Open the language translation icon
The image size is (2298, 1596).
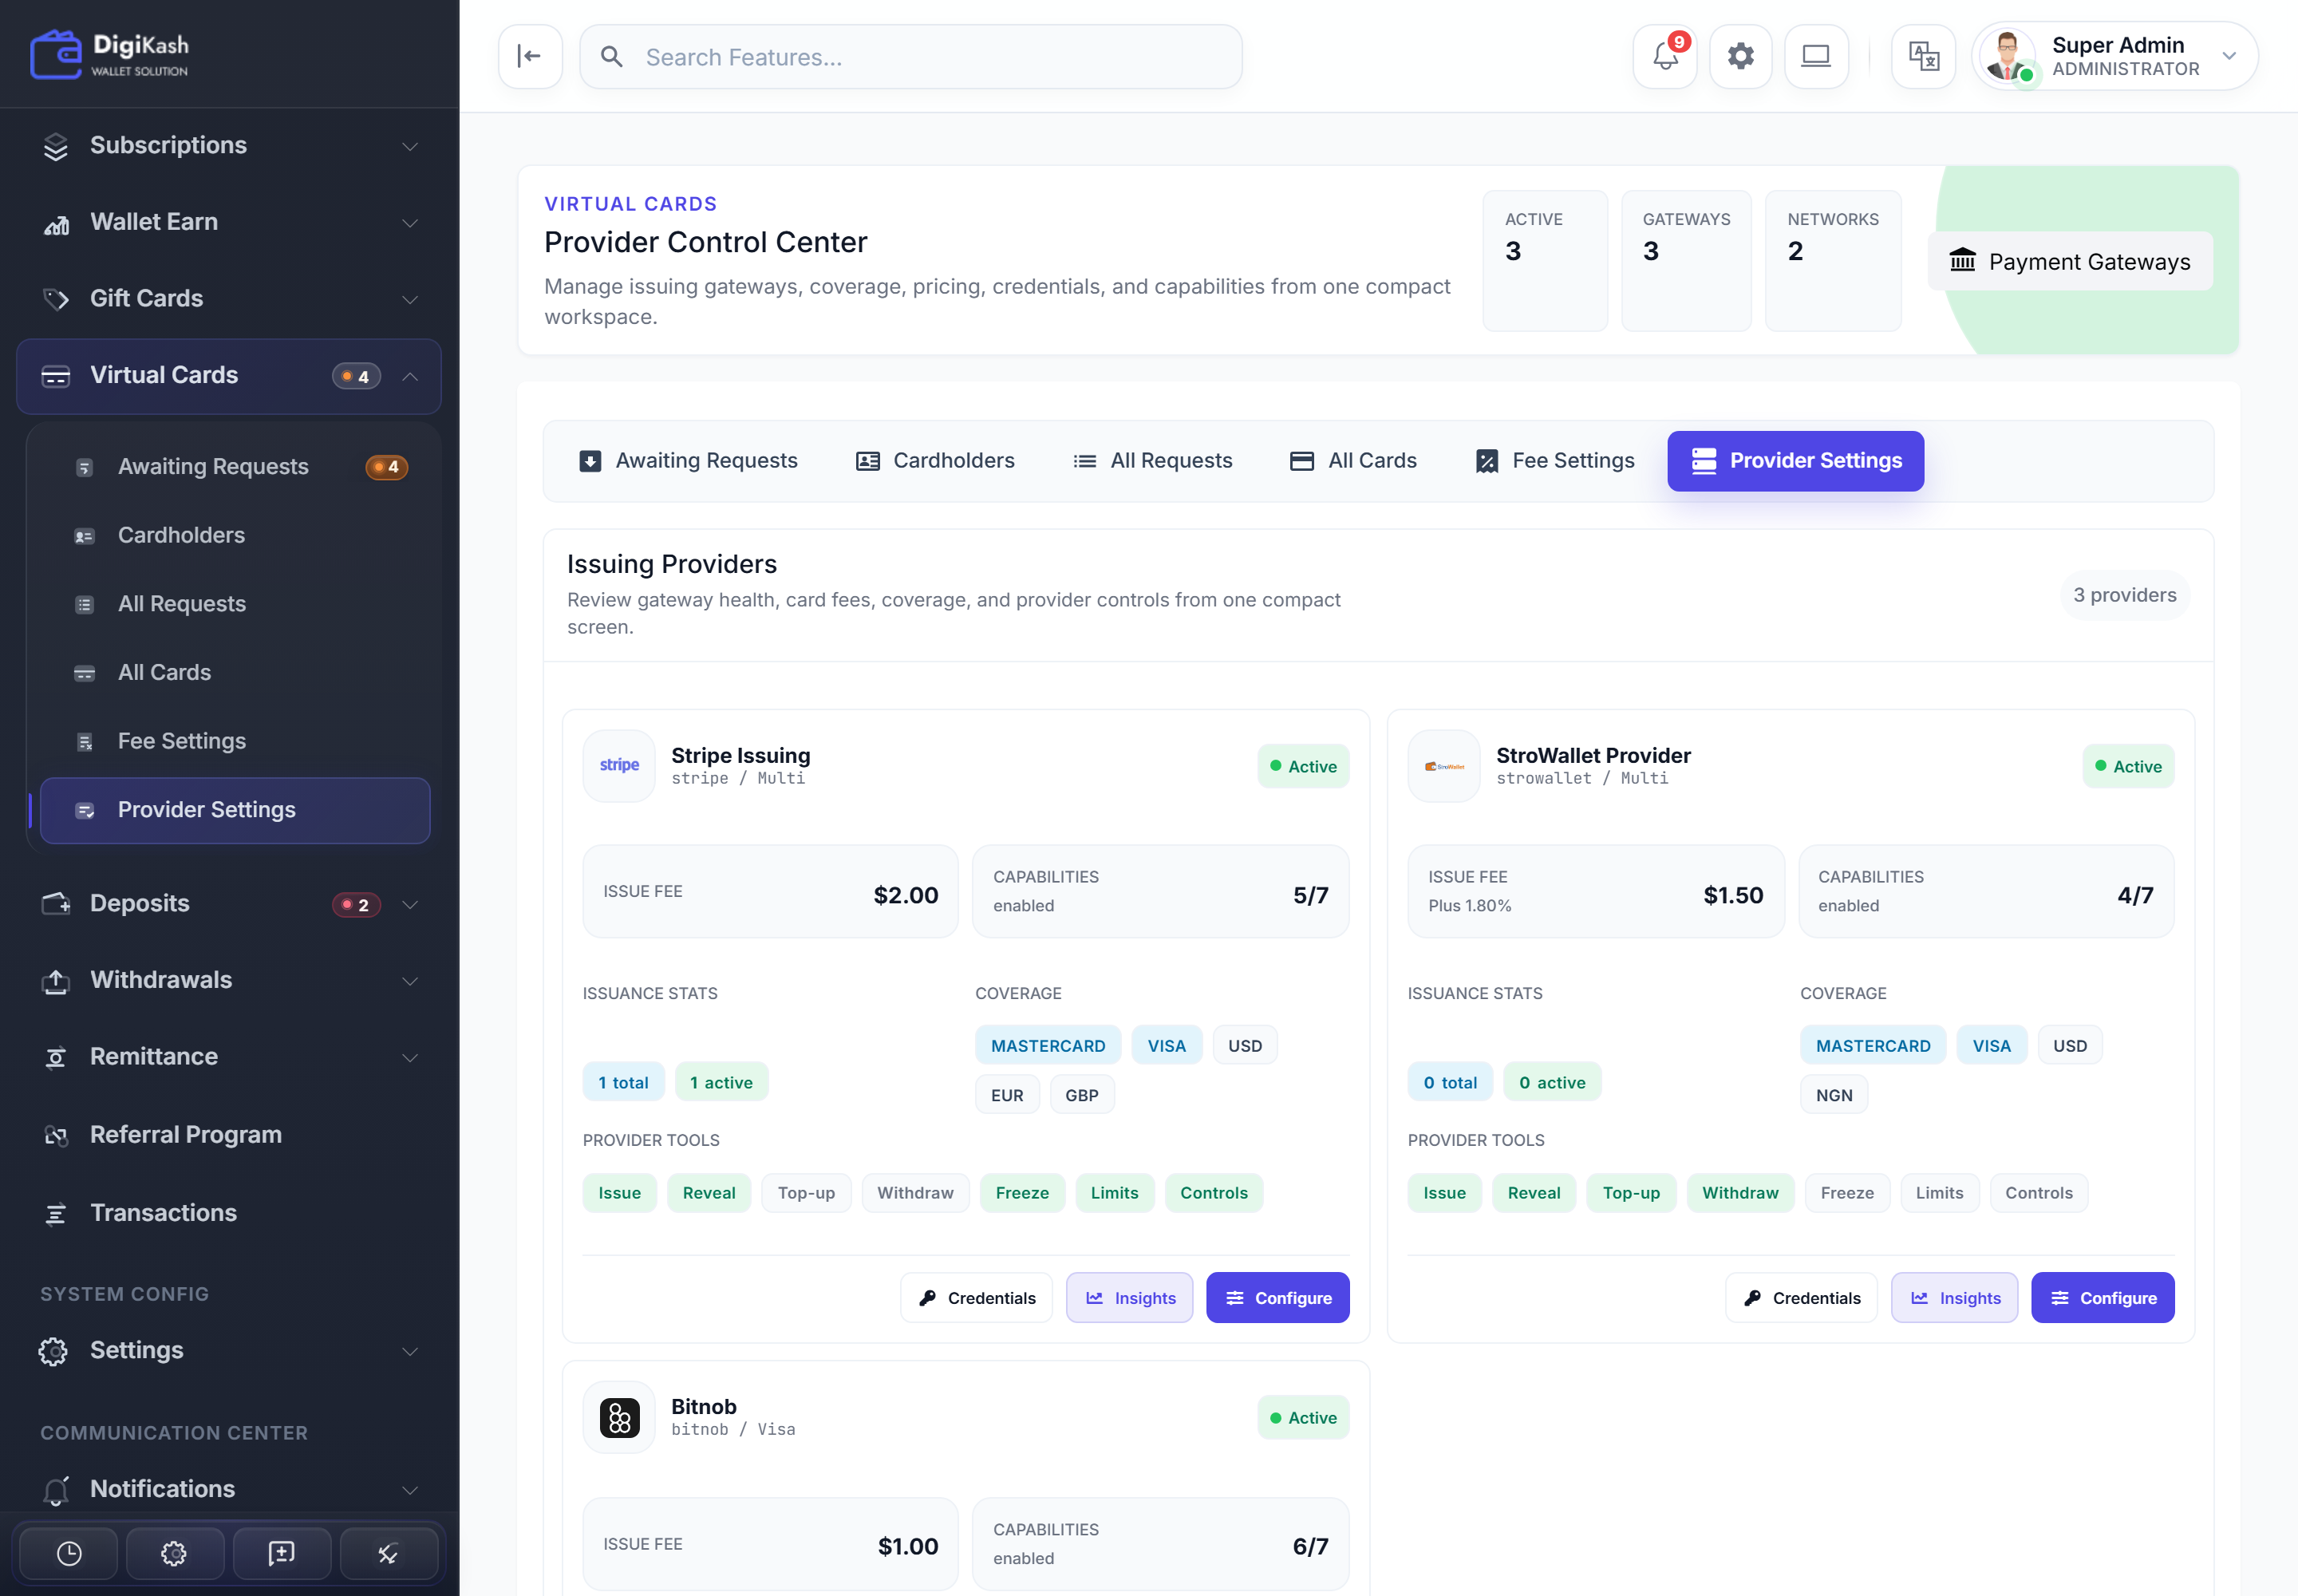coord(1924,57)
